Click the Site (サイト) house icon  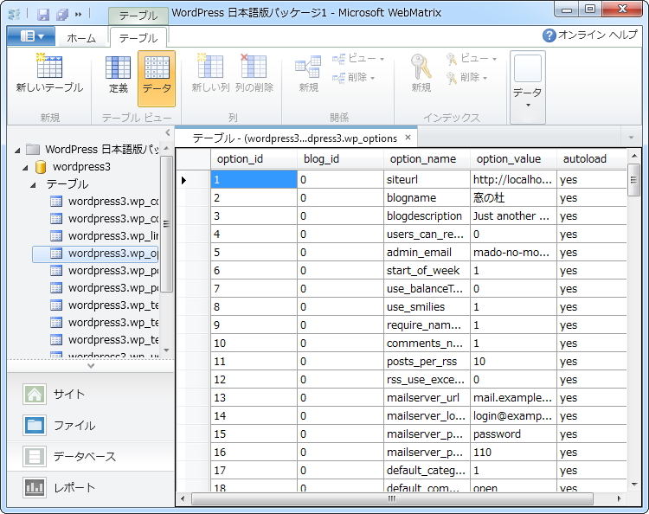(35, 394)
